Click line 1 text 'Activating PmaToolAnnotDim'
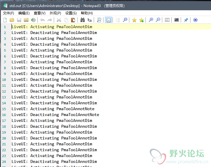Screen dimensions: 211x167 pos(61,27)
